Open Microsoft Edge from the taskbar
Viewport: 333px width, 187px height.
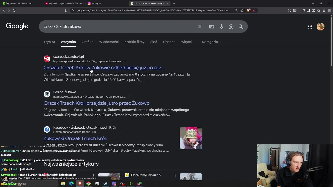[71, 184]
